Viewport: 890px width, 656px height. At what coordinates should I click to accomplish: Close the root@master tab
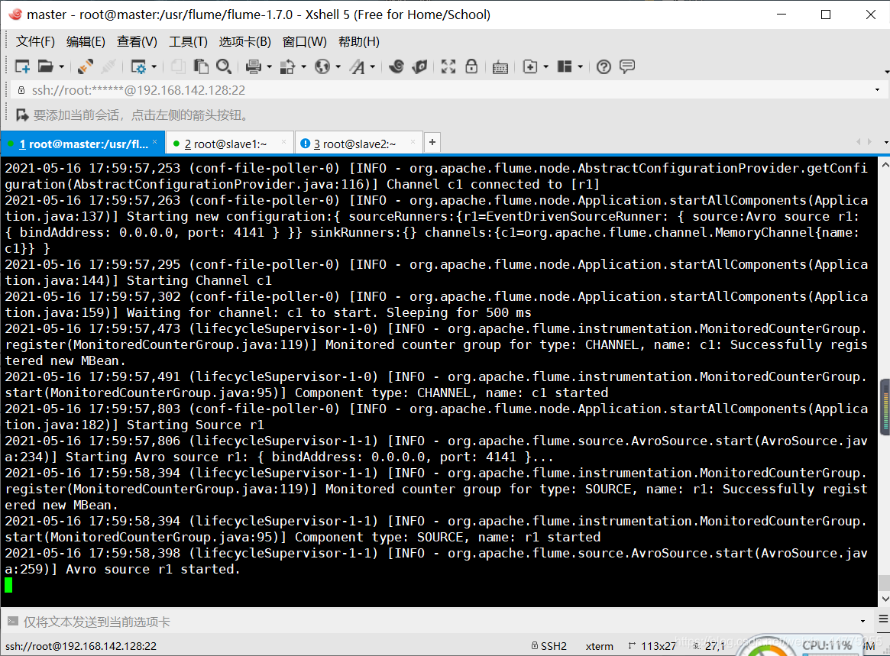click(154, 142)
